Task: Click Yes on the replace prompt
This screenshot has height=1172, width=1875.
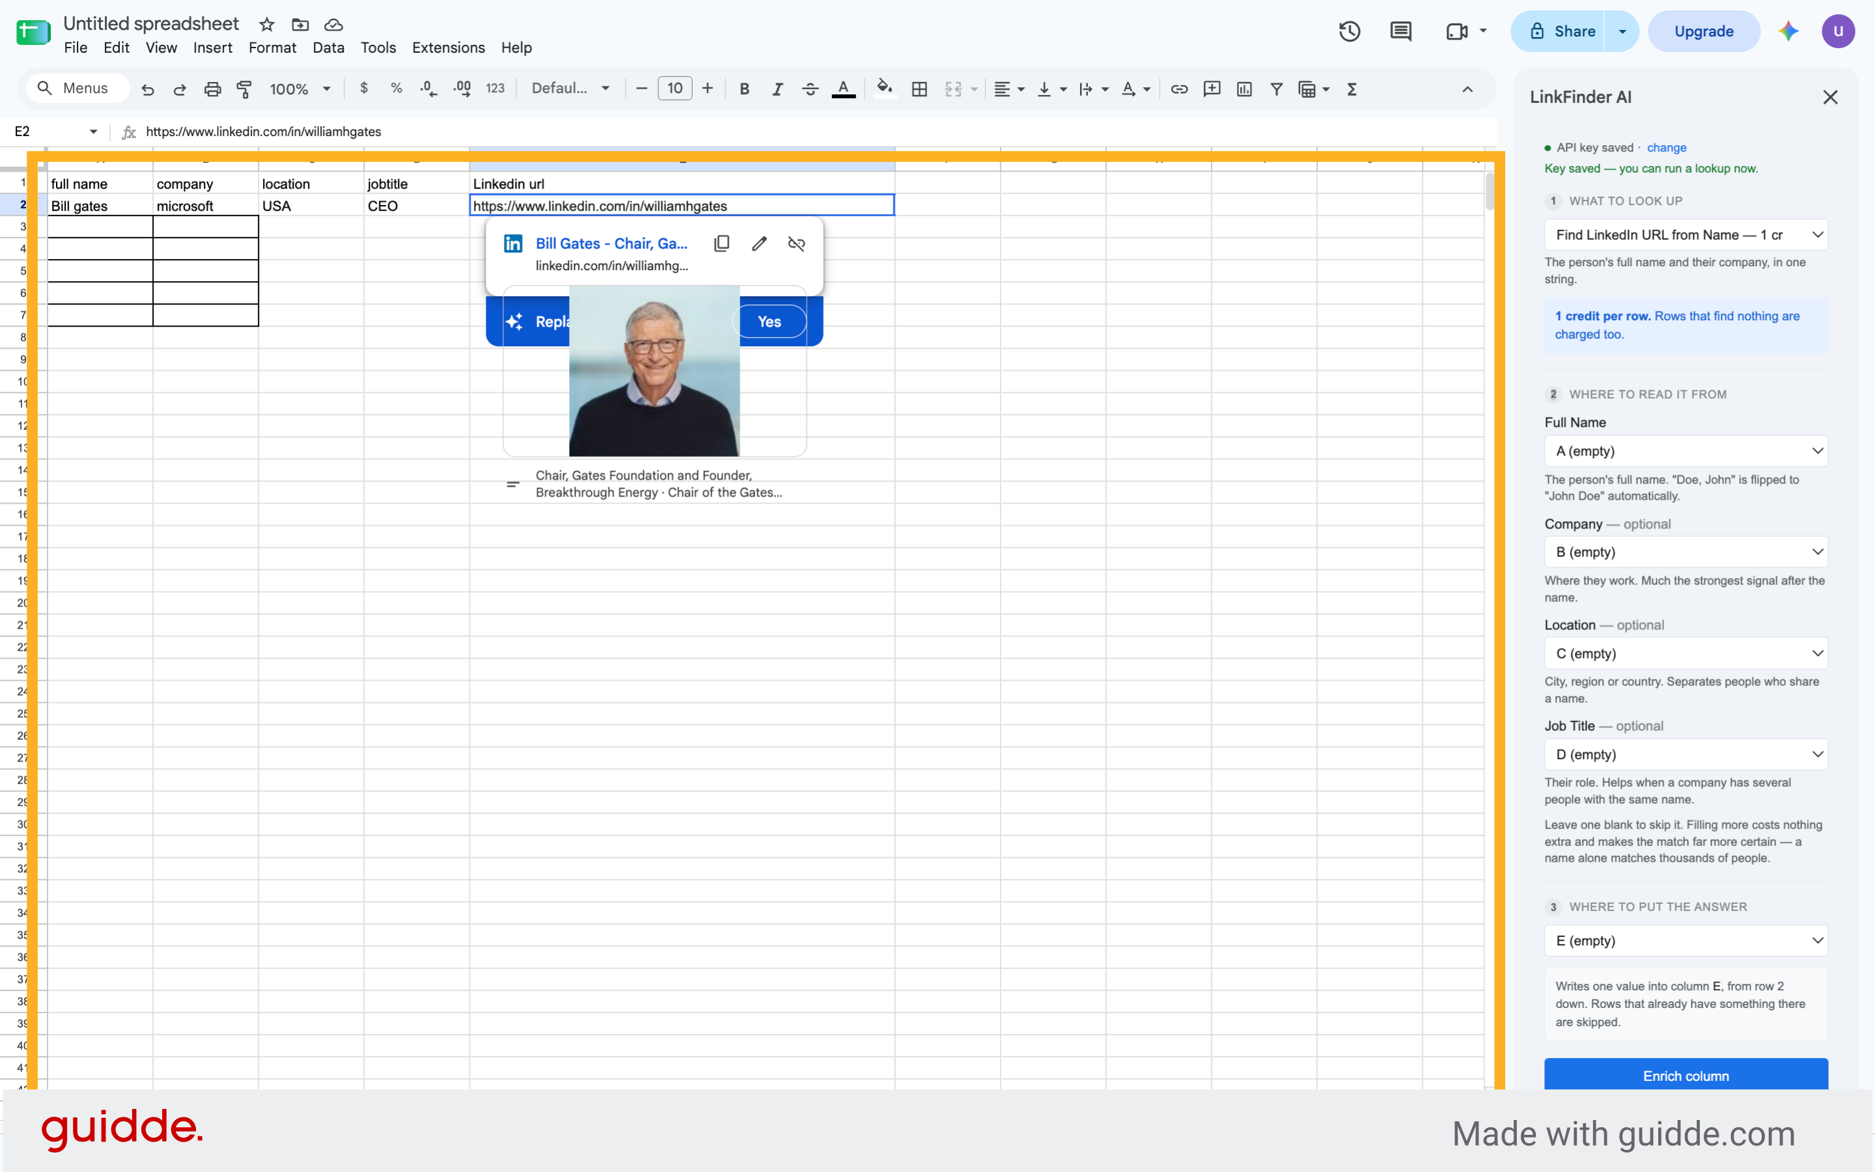Action: [770, 321]
